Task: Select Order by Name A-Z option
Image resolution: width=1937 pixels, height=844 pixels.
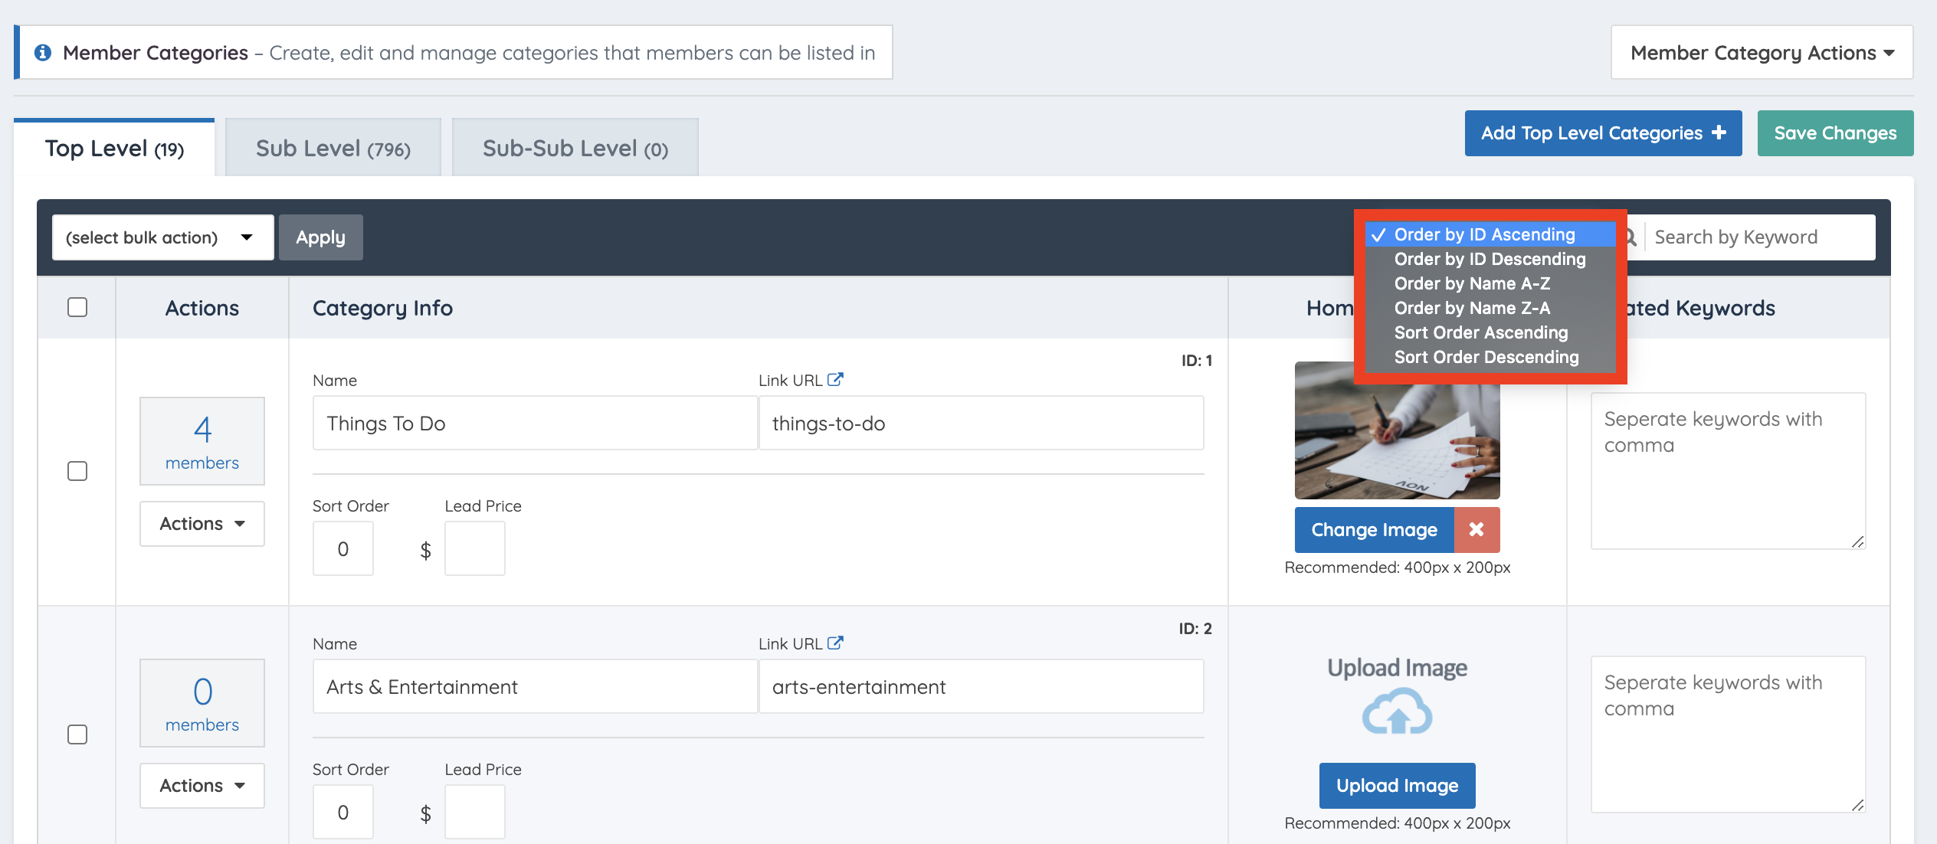Action: tap(1471, 283)
